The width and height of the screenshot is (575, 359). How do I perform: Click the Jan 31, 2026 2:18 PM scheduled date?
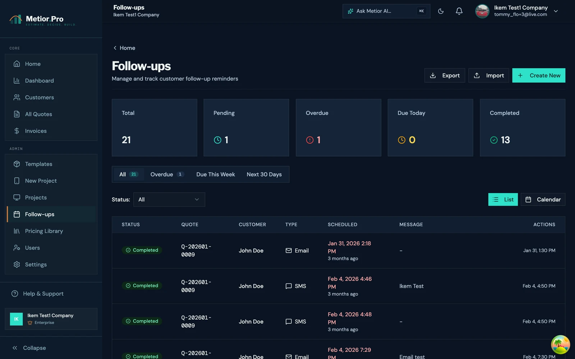point(349,247)
